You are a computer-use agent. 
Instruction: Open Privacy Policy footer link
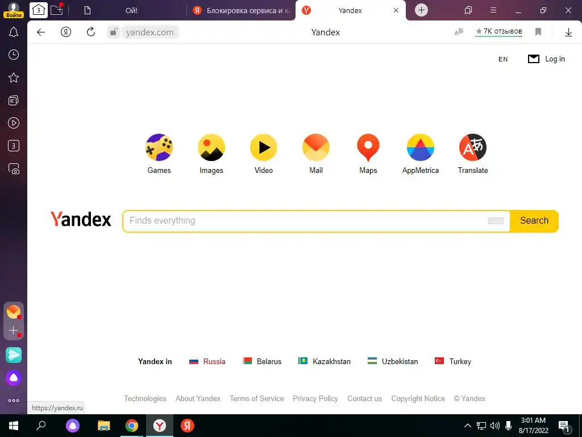pyautogui.click(x=315, y=399)
